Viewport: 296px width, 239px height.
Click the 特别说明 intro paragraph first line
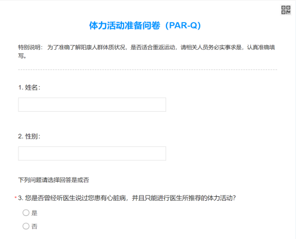[146, 47]
